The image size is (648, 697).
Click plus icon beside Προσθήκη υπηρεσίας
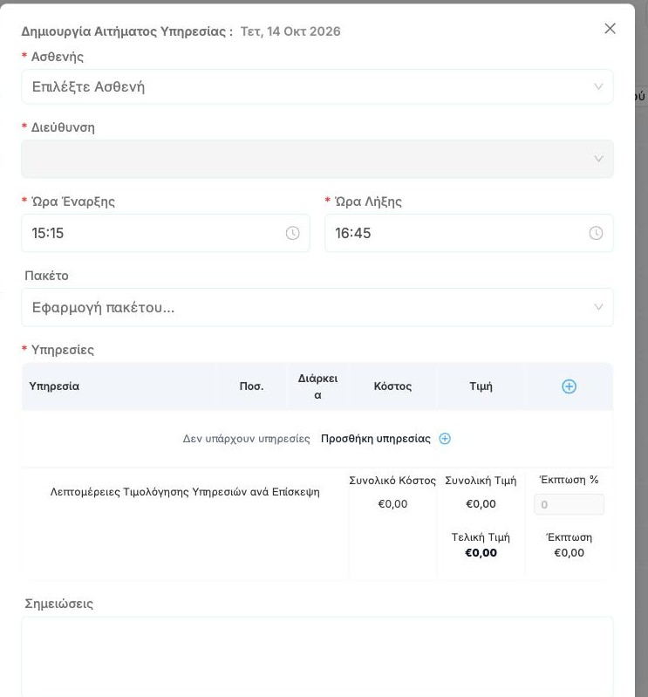pos(445,439)
